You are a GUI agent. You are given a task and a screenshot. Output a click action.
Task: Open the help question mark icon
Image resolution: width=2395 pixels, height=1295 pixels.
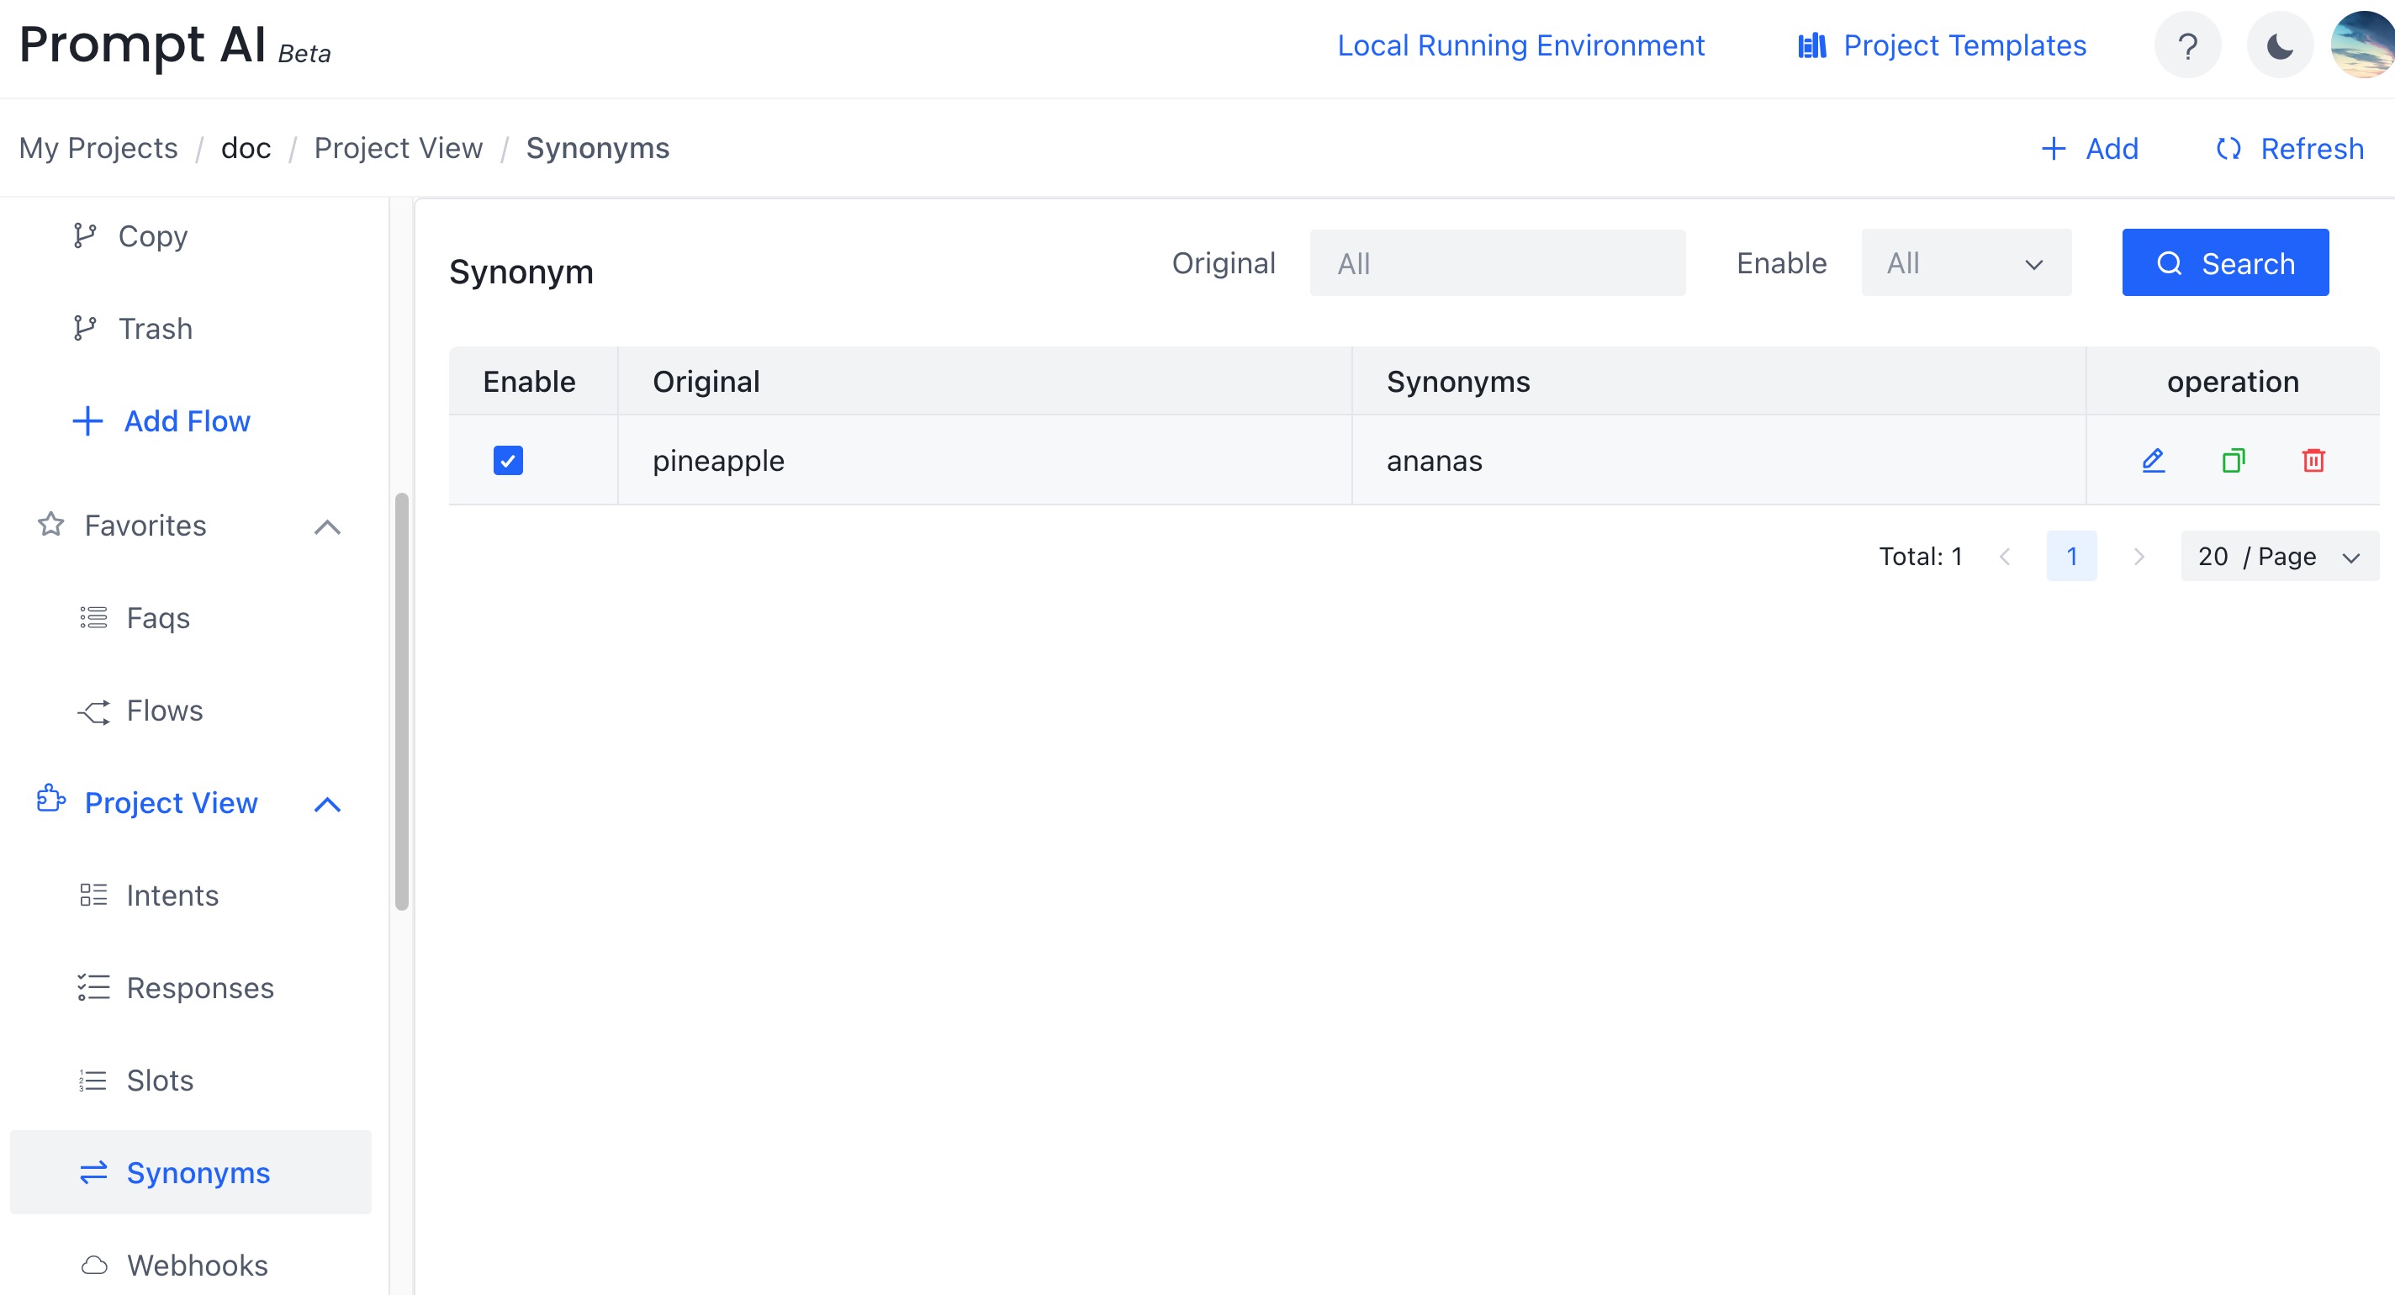coord(2187,45)
